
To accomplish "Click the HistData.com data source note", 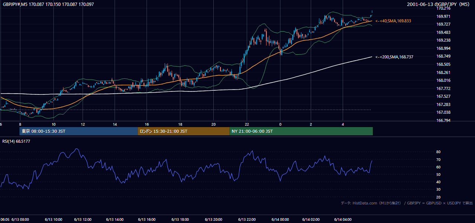I will (407, 203).
